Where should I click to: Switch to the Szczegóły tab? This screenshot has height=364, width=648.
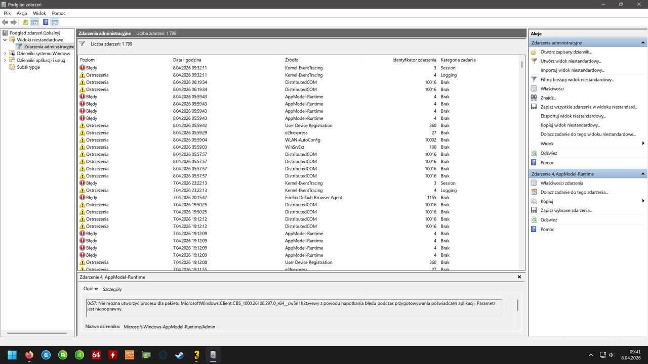tap(112, 289)
